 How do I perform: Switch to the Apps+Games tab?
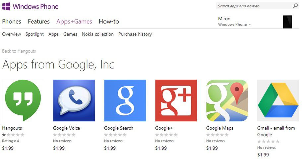click(74, 21)
